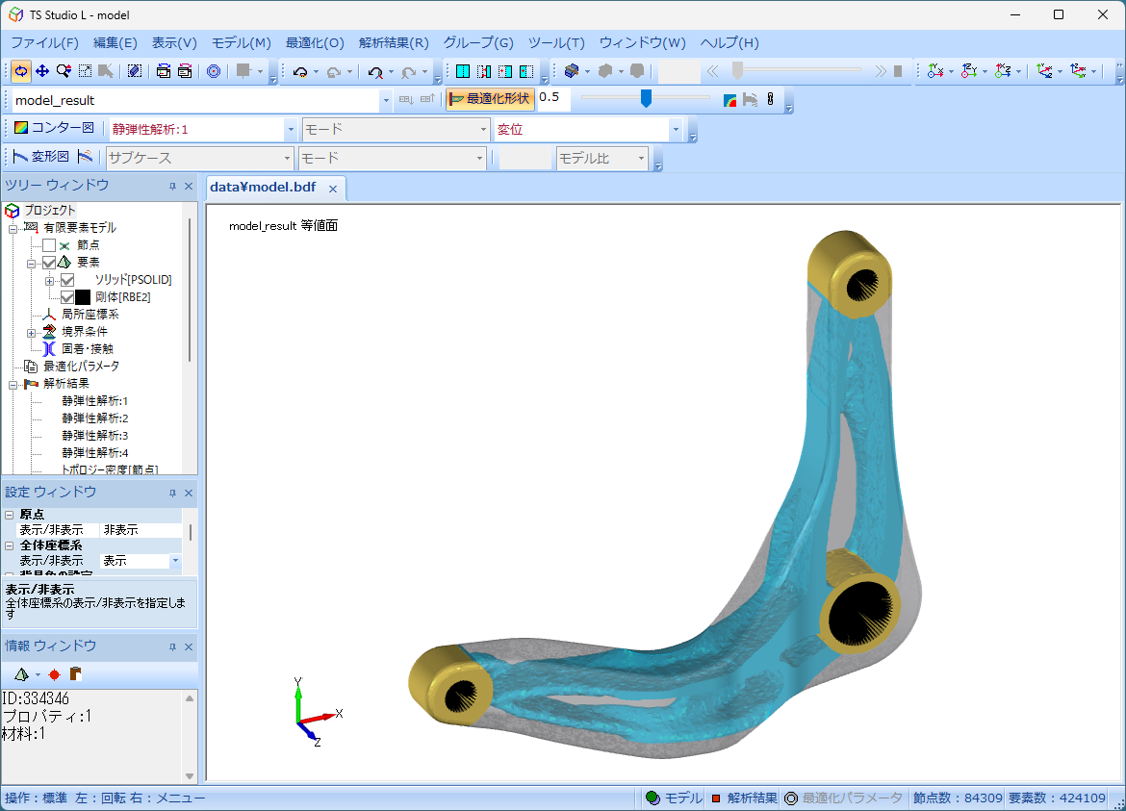This screenshot has height=811, width=1126.
Task: Toggle the コンター図 contour display
Action: (x=55, y=128)
